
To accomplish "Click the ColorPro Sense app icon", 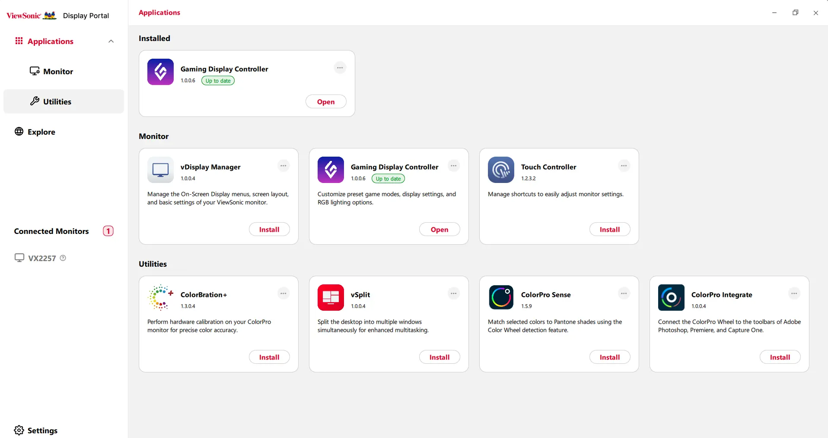I will (501, 297).
